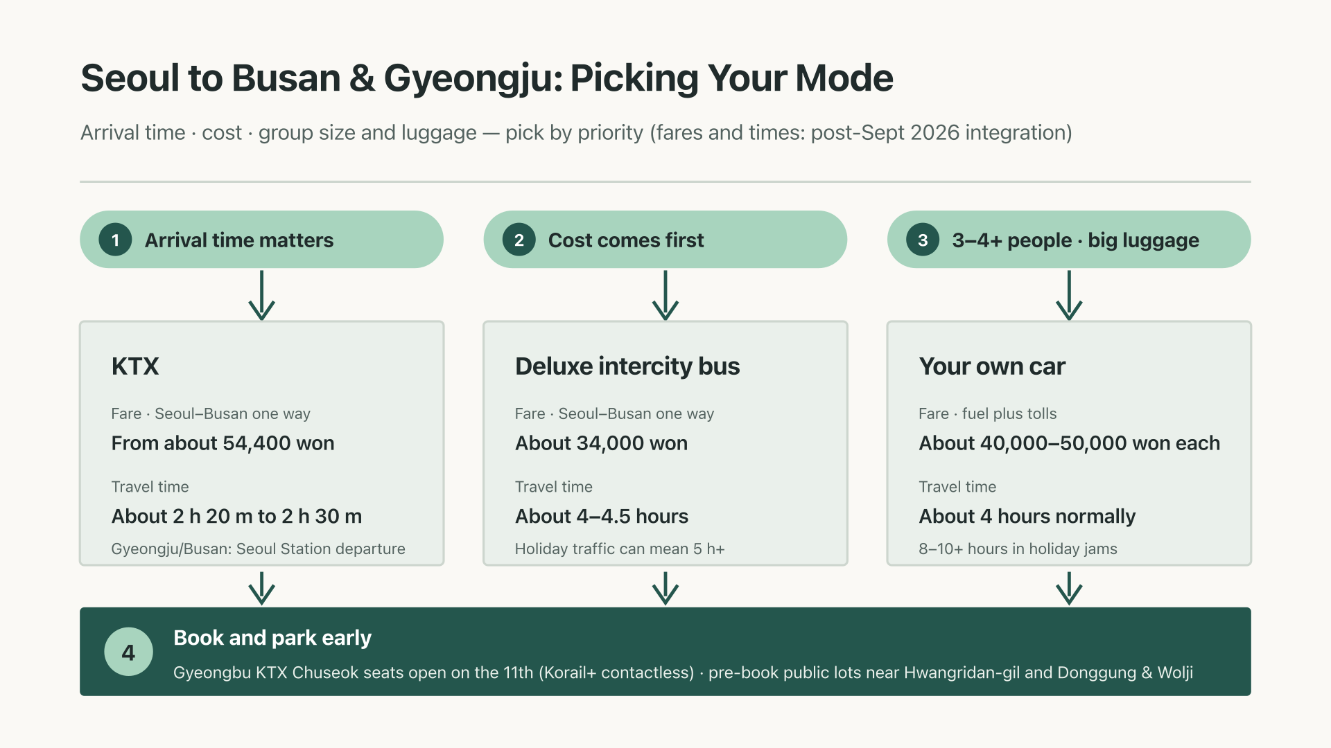Click 'About 4 hours normally' travel time
Viewport: 1331px width, 748px height.
pos(1027,516)
